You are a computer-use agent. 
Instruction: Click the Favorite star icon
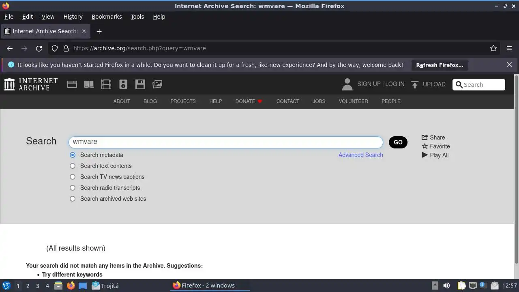point(425,146)
